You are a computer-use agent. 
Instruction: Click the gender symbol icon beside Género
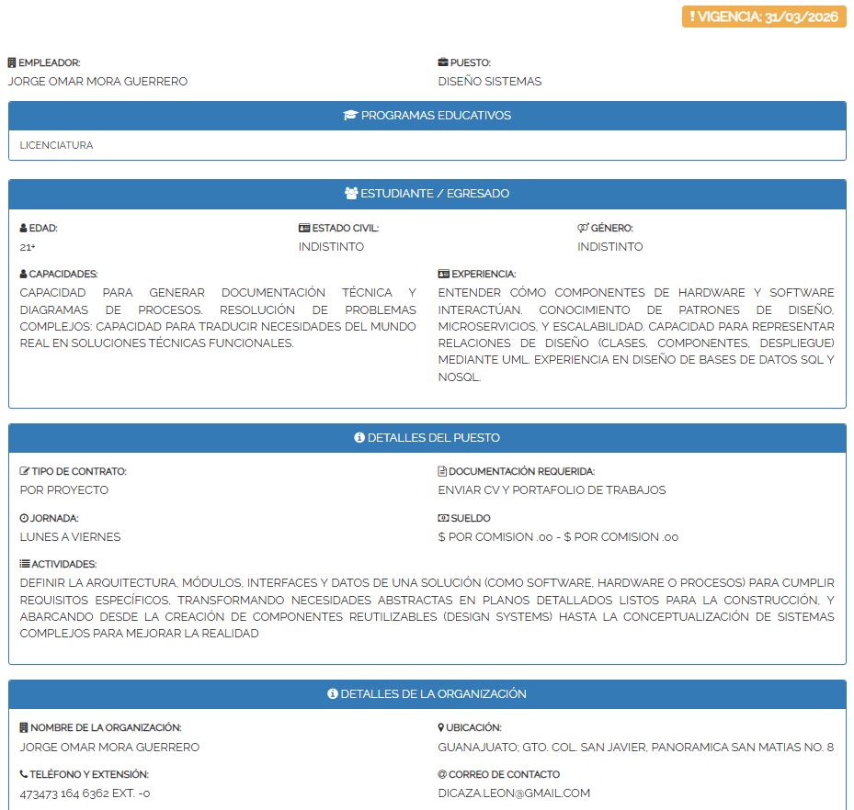pyautogui.click(x=583, y=228)
